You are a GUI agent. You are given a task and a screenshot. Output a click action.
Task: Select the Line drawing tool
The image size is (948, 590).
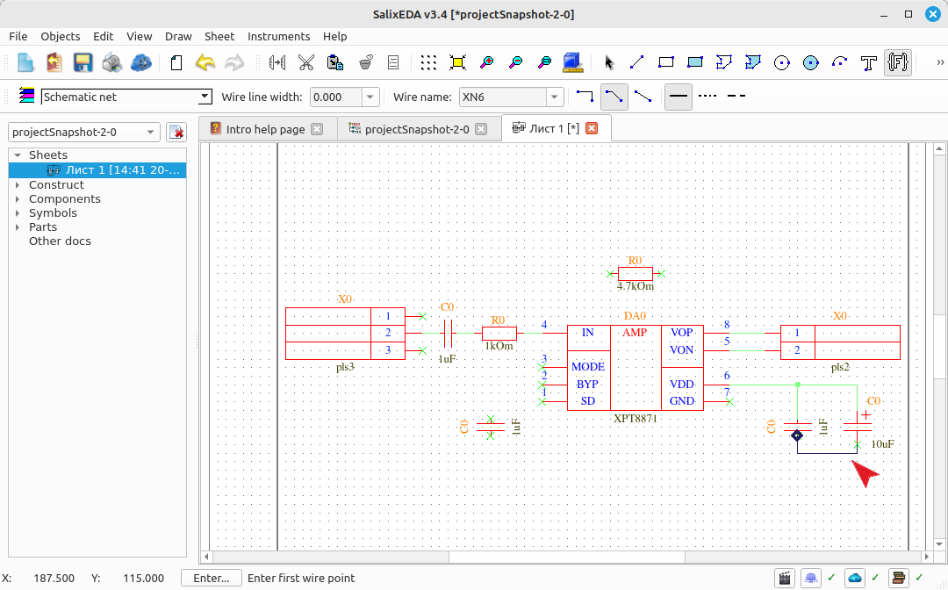coord(636,62)
